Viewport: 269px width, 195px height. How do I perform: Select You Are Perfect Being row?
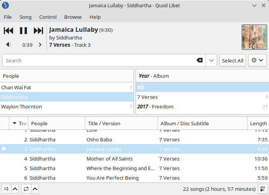[134, 178]
